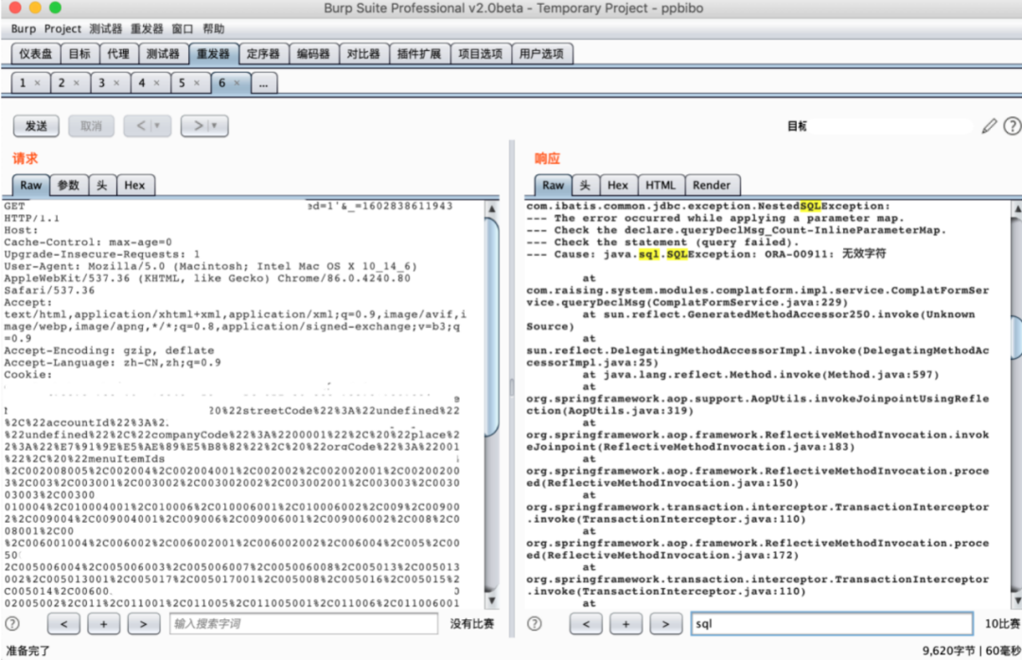
Task: Close repeater tab 2
Action: click(x=77, y=82)
